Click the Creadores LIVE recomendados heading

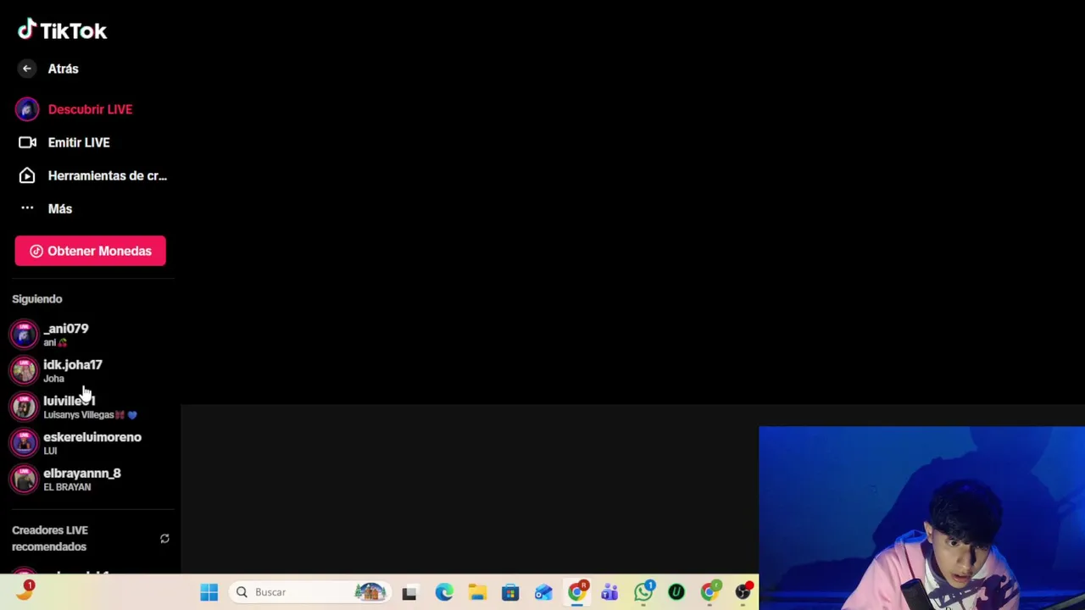(50, 538)
